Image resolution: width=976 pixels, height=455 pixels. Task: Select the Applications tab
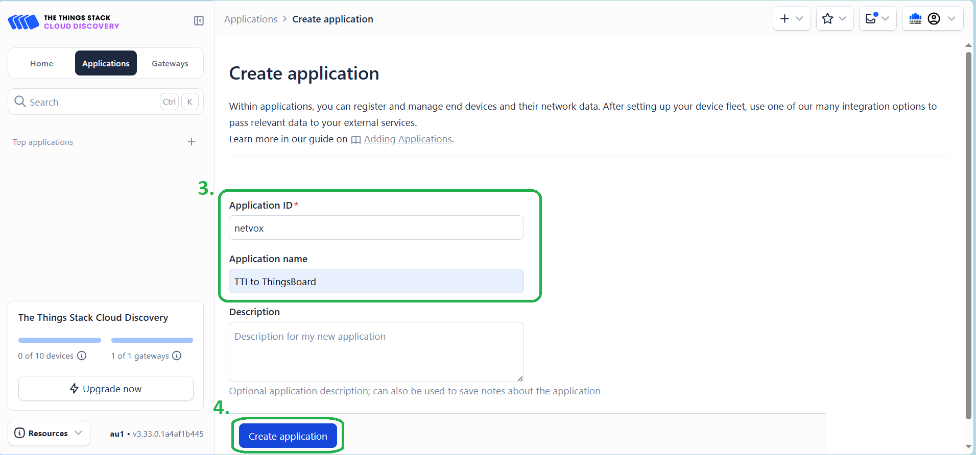point(106,63)
